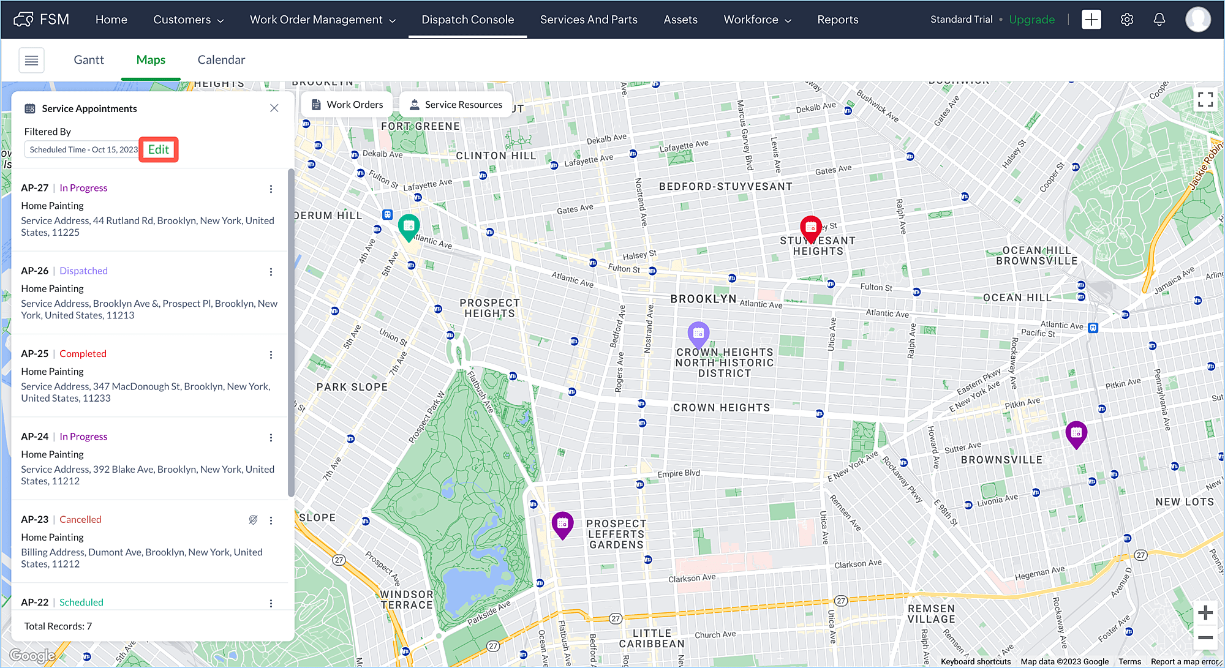Click the plus create-new icon
Screen dimensions: 1225x668
(1091, 20)
